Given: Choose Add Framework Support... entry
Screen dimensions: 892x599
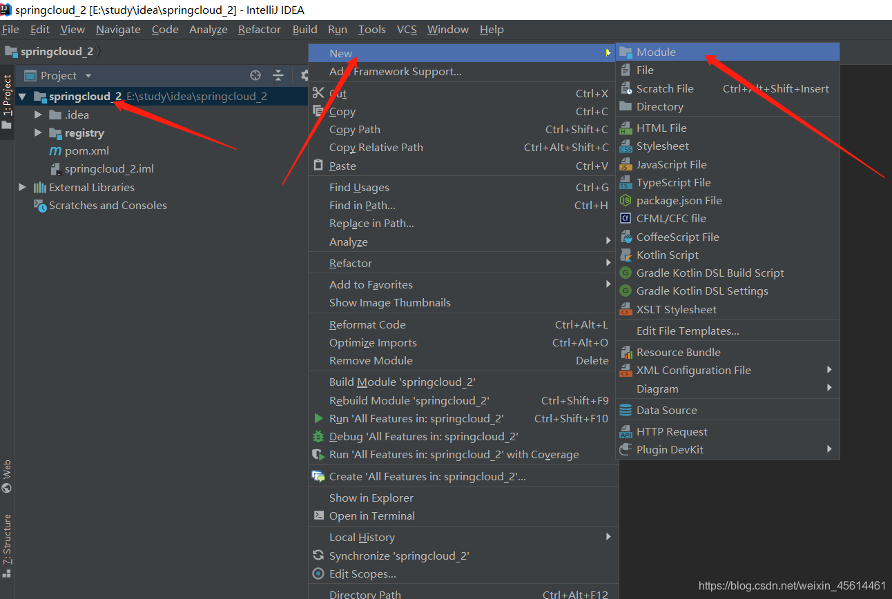Looking at the screenshot, I should (x=461, y=71).
